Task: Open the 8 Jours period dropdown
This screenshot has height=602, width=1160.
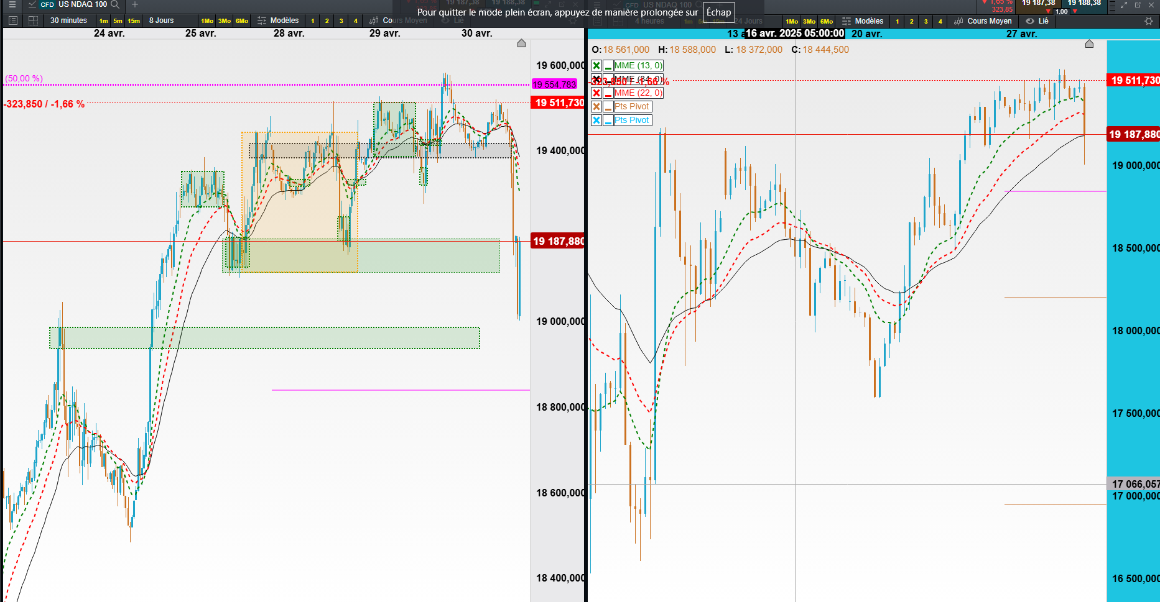Action: (x=161, y=21)
